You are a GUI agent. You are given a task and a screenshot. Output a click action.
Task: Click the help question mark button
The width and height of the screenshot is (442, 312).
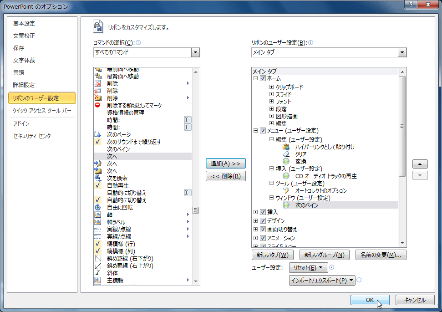[411, 4]
